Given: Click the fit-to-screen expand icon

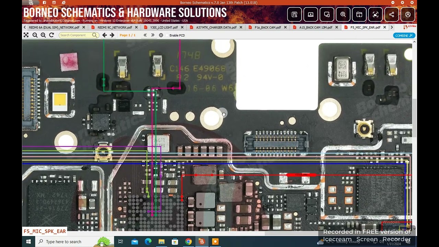Looking at the screenshot, I should pyautogui.click(x=26, y=35).
